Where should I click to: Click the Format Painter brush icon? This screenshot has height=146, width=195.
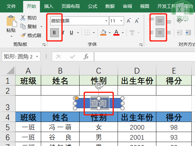click(x=23, y=35)
